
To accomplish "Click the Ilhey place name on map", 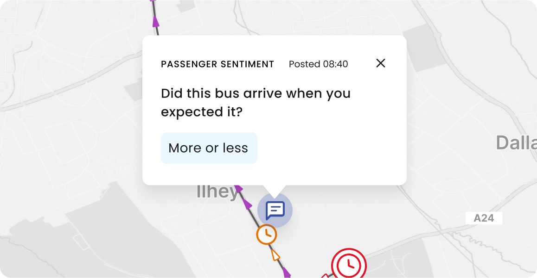I will tap(217, 192).
